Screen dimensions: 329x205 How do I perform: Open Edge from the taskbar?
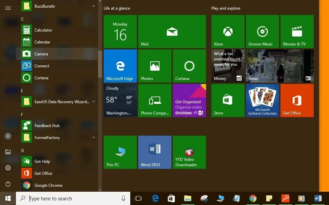155,198
